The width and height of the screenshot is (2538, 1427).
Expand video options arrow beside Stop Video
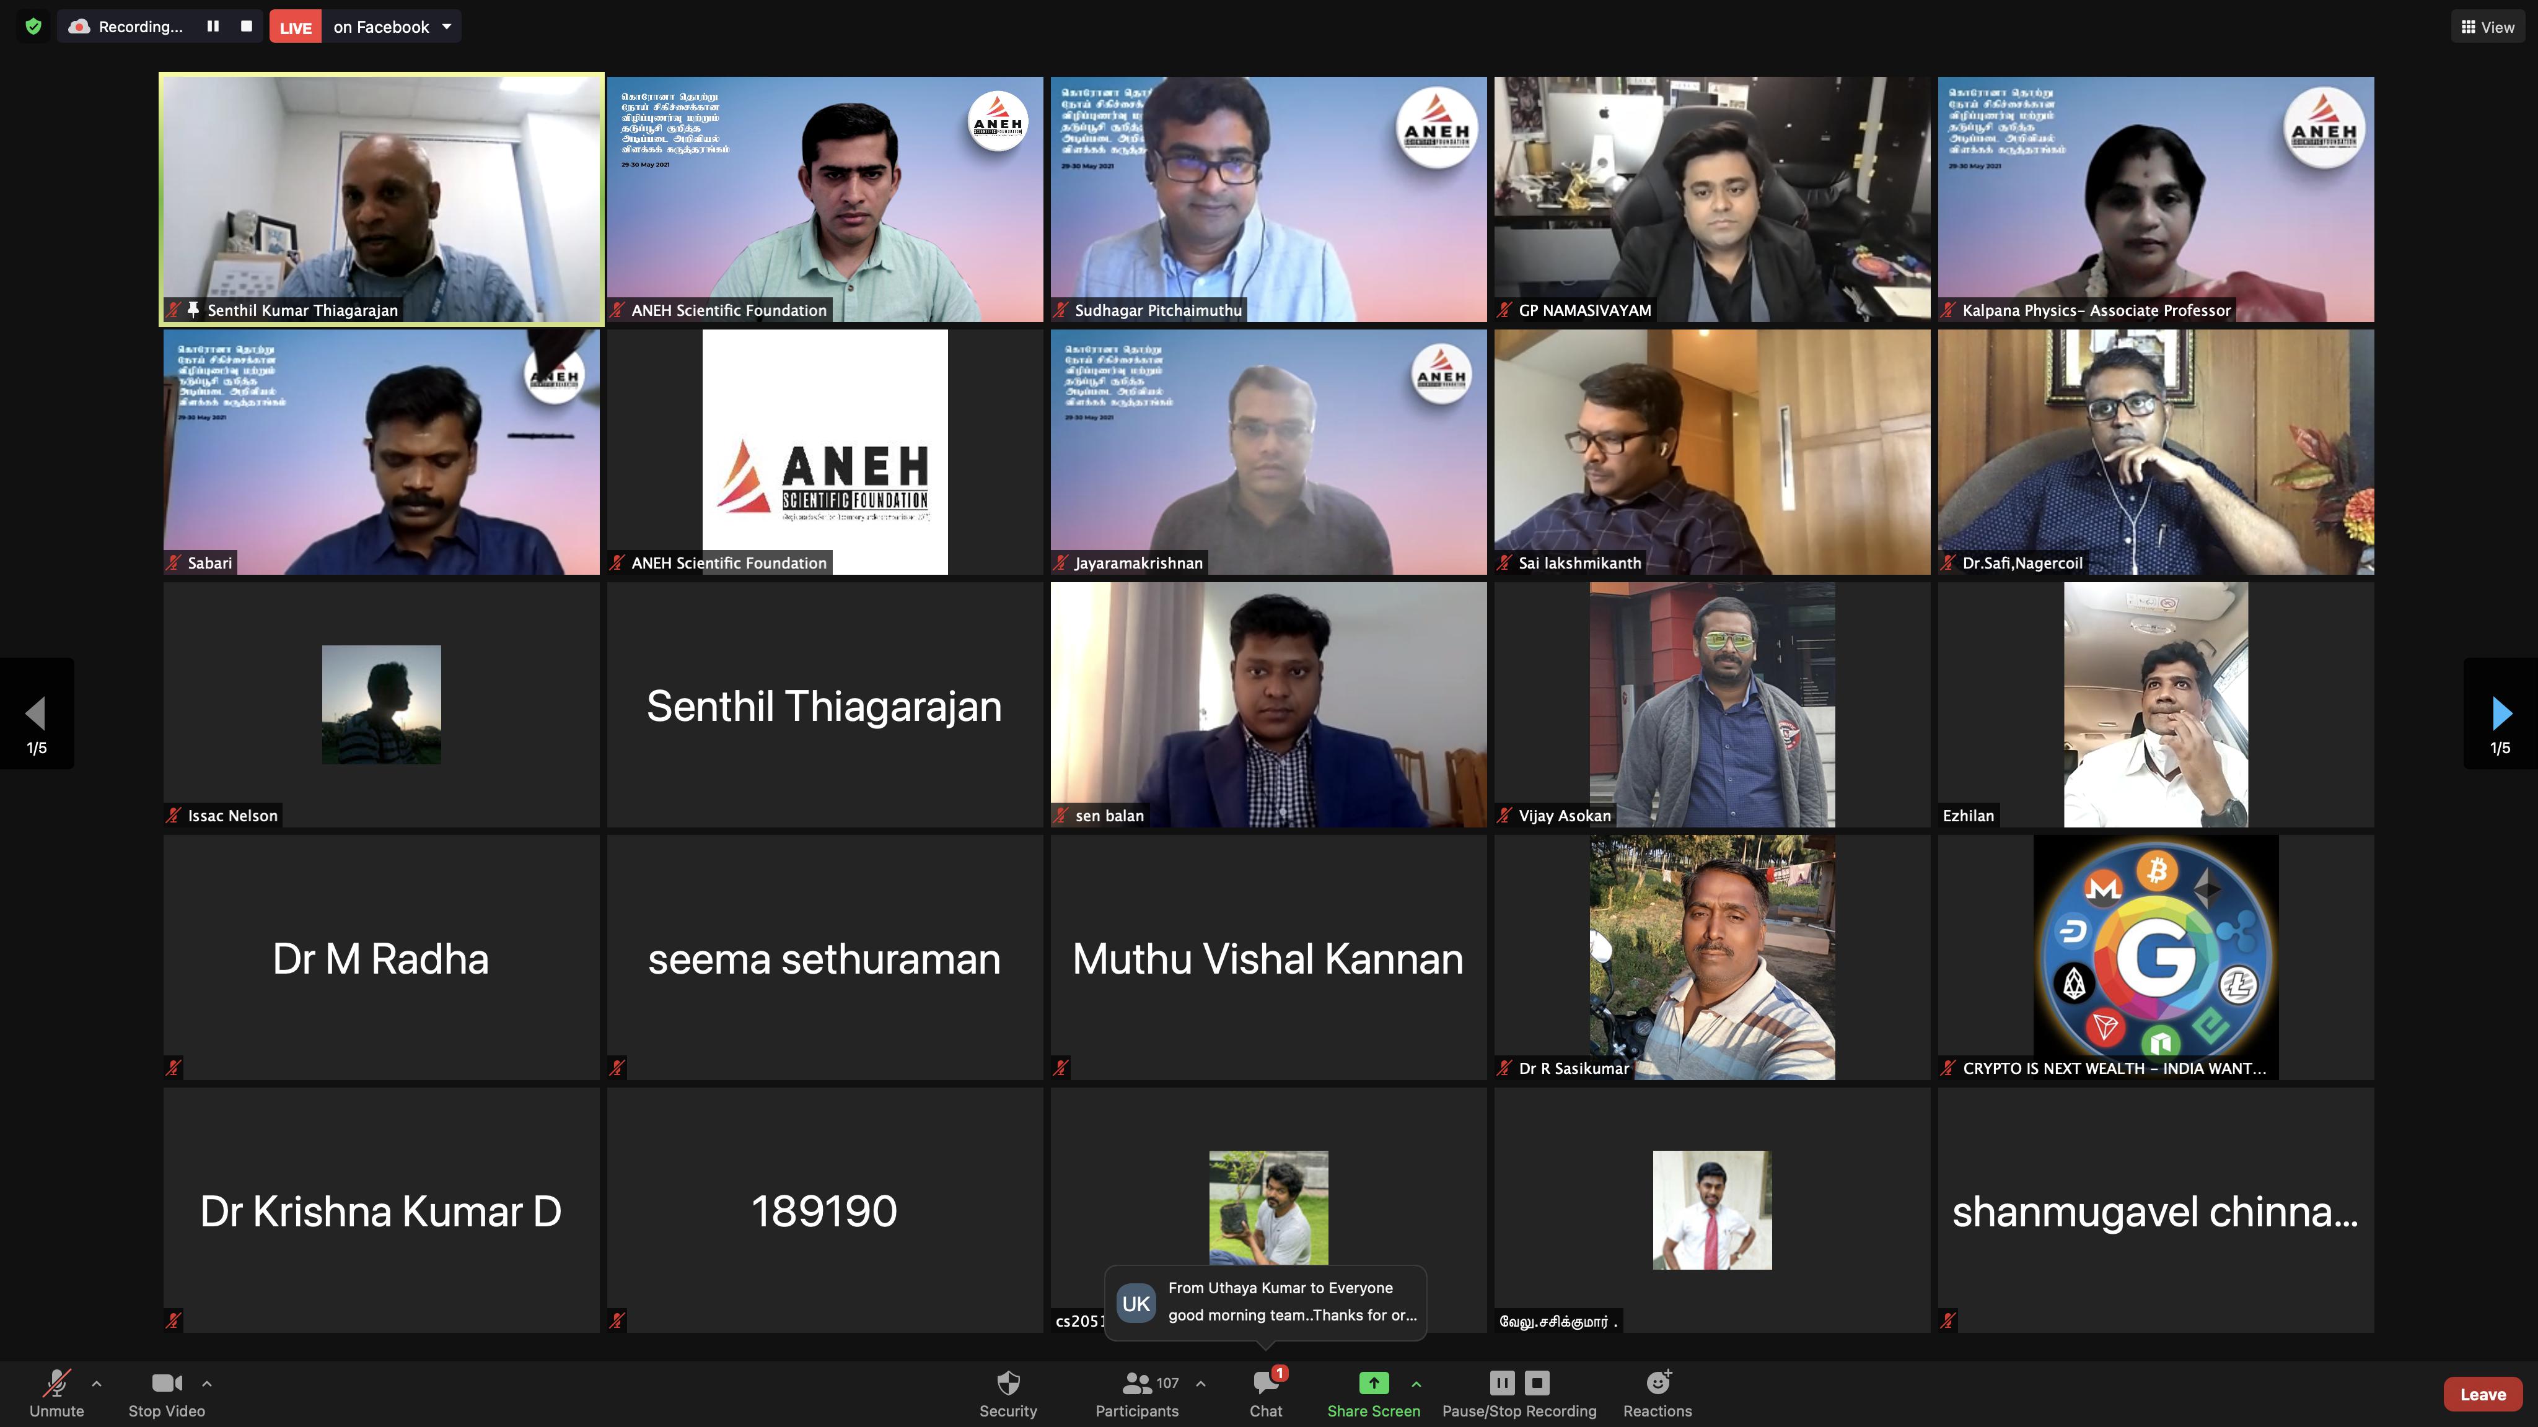[x=207, y=1384]
